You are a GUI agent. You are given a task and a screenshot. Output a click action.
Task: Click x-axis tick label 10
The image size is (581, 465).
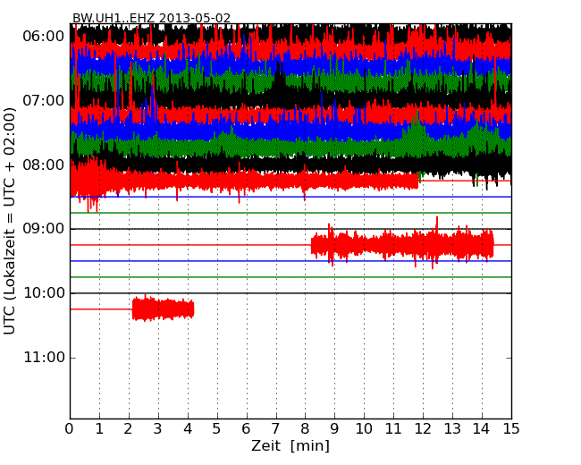click(364, 428)
